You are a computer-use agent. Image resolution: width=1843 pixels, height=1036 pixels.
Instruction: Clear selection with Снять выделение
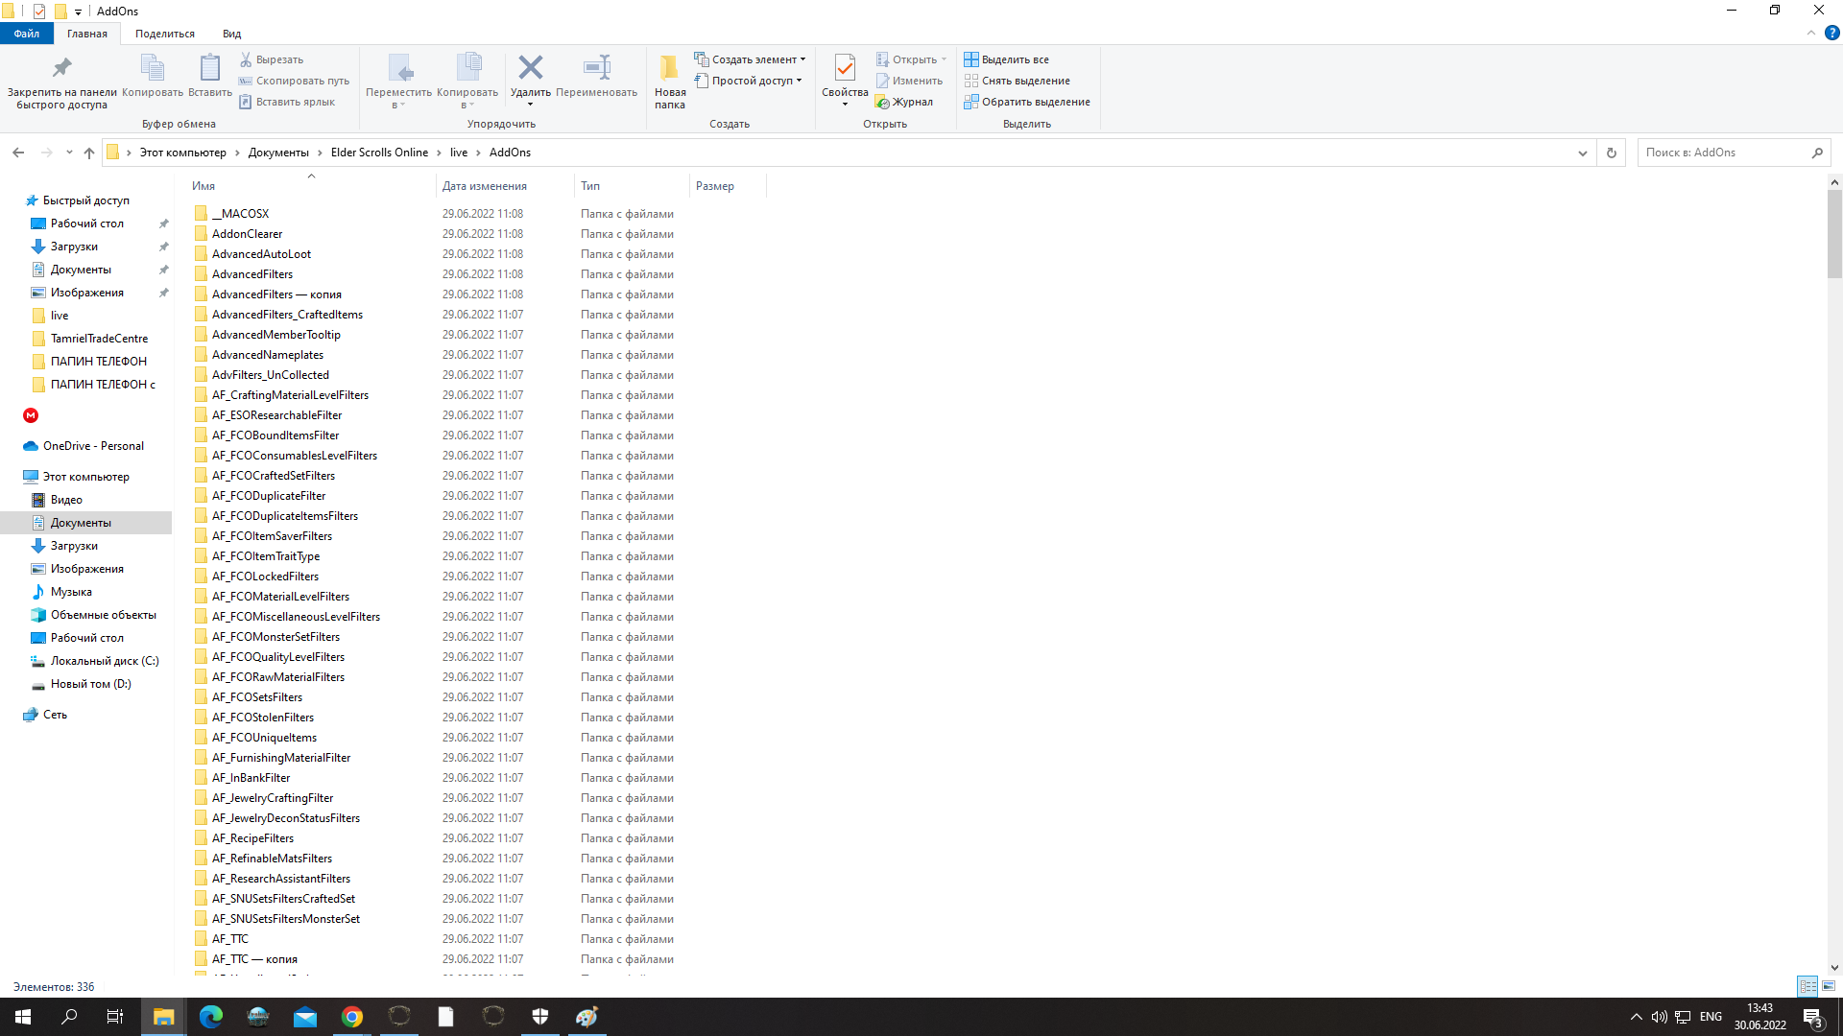click(x=1017, y=81)
